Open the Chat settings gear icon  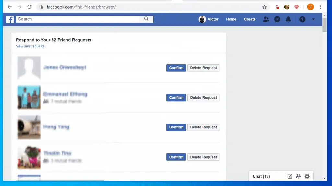pos(307,176)
